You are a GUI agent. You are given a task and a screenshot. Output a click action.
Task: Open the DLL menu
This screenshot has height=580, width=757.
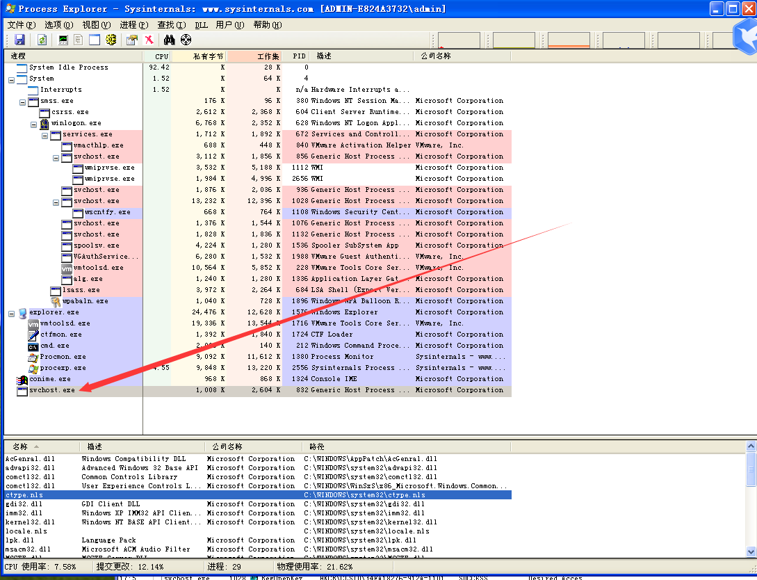(201, 25)
